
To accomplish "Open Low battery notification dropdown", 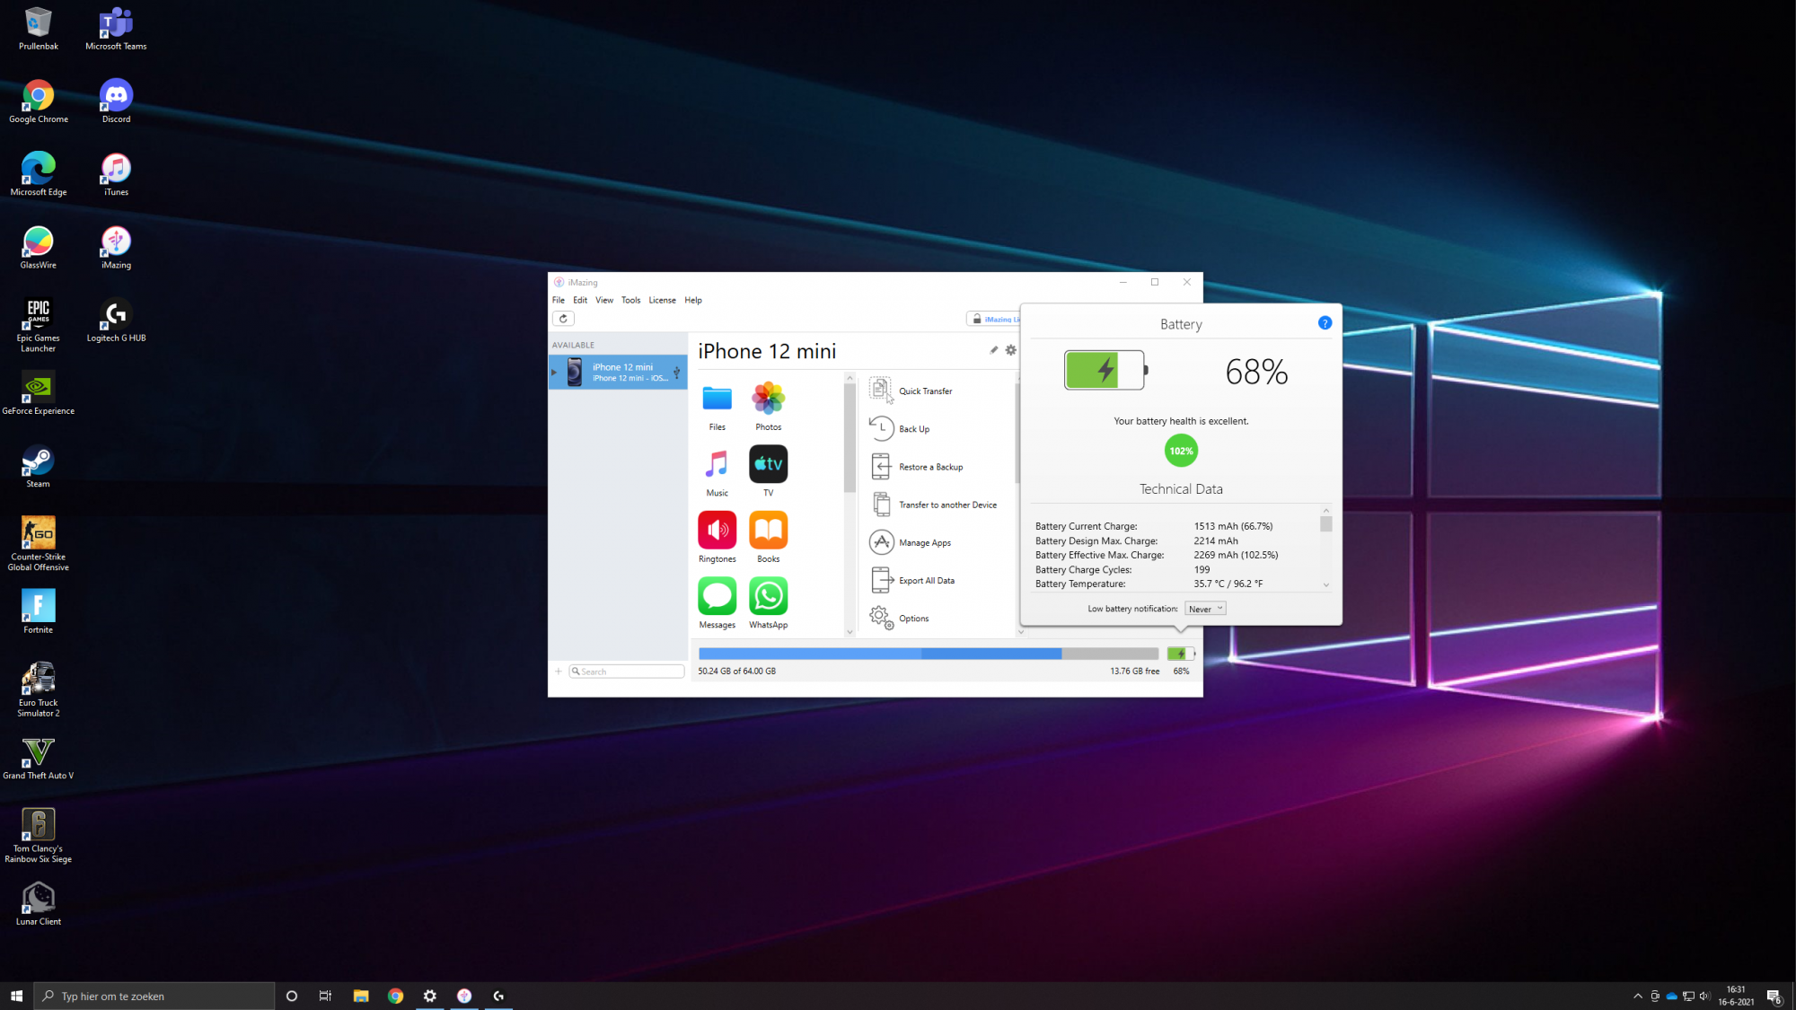I will [1205, 609].
